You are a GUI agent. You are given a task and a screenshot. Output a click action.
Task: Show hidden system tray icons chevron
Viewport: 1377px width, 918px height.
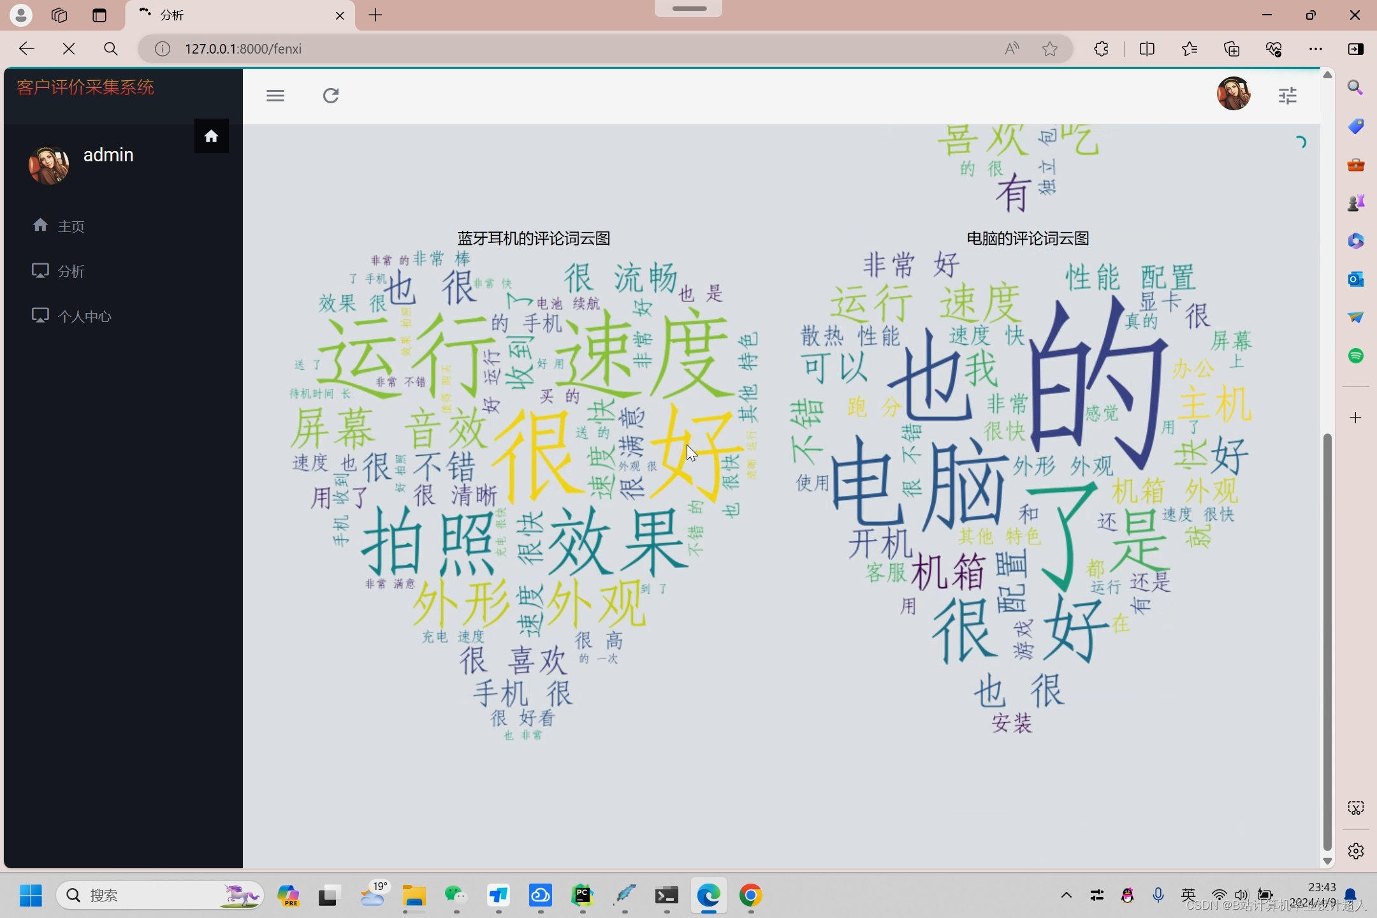pyautogui.click(x=1066, y=896)
